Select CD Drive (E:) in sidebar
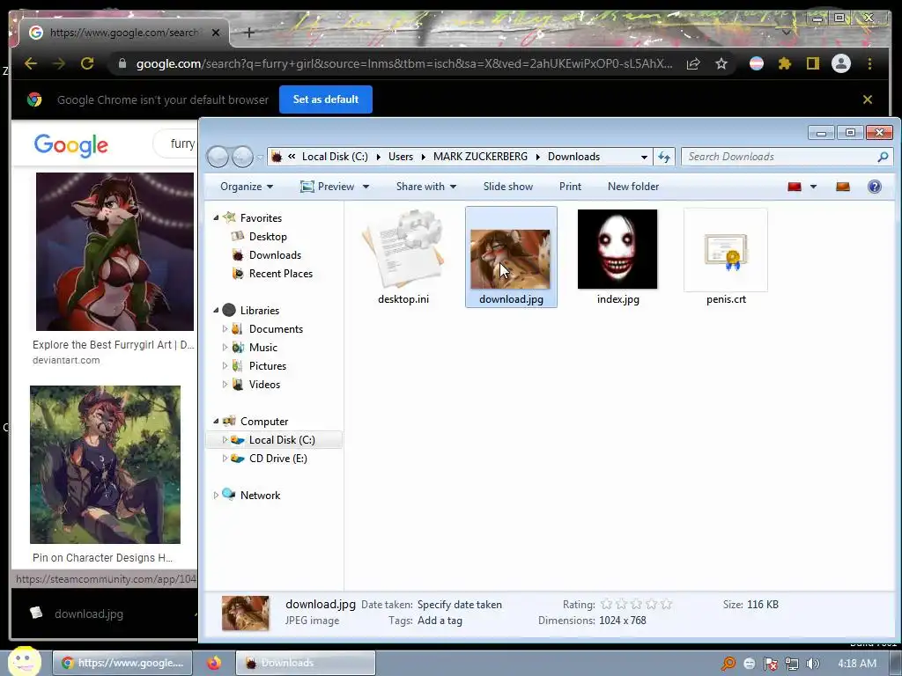The height and width of the screenshot is (676, 902). [277, 458]
